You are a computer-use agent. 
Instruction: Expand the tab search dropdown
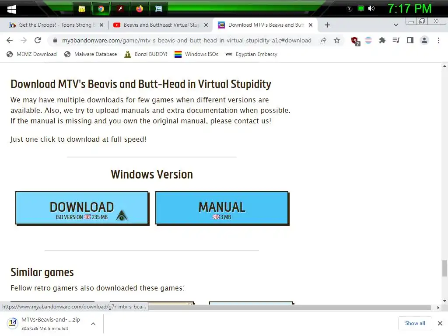(x=395, y=25)
